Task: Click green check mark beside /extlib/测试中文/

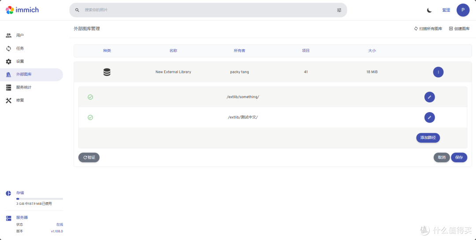Action: pyautogui.click(x=90, y=117)
